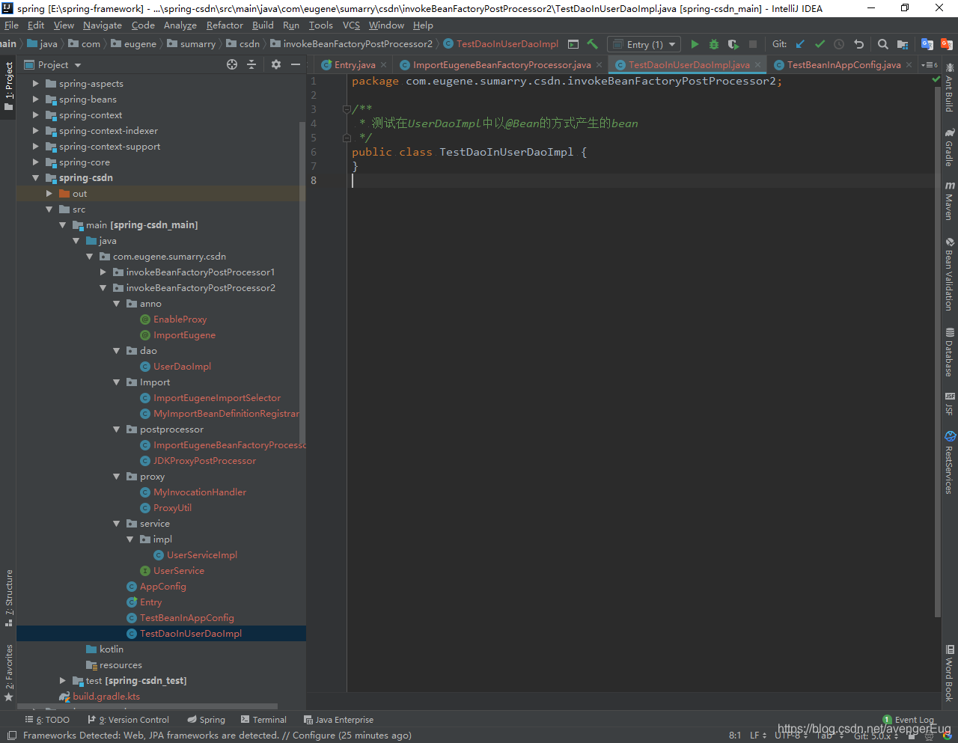Open the Navigate menu
The width and height of the screenshot is (958, 743).
(x=103, y=25)
